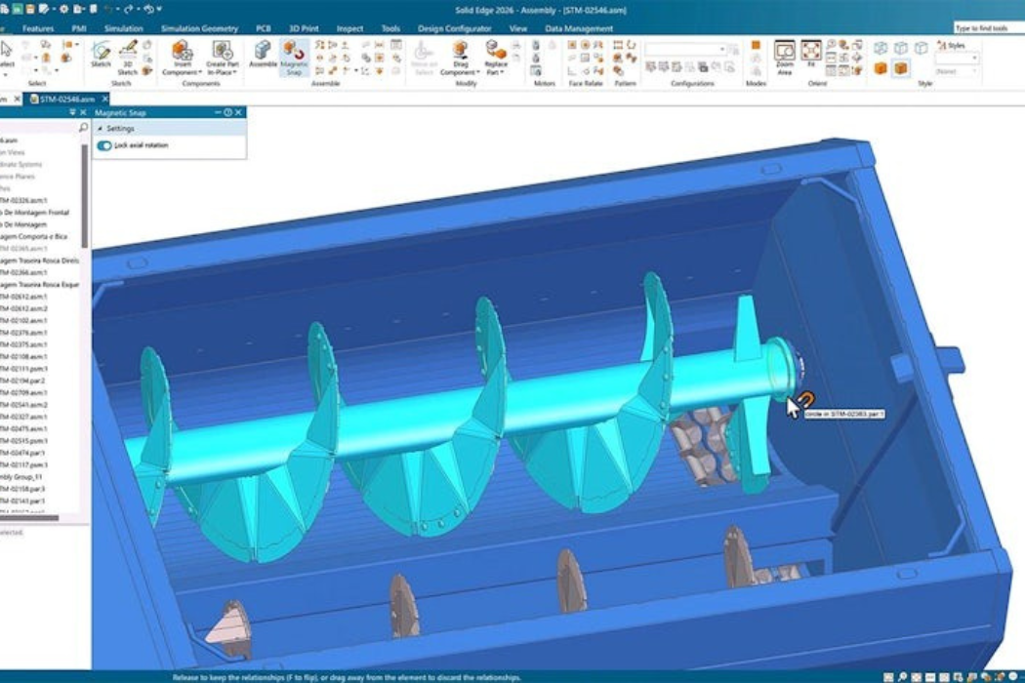Select the Sketch tool

pyautogui.click(x=101, y=55)
